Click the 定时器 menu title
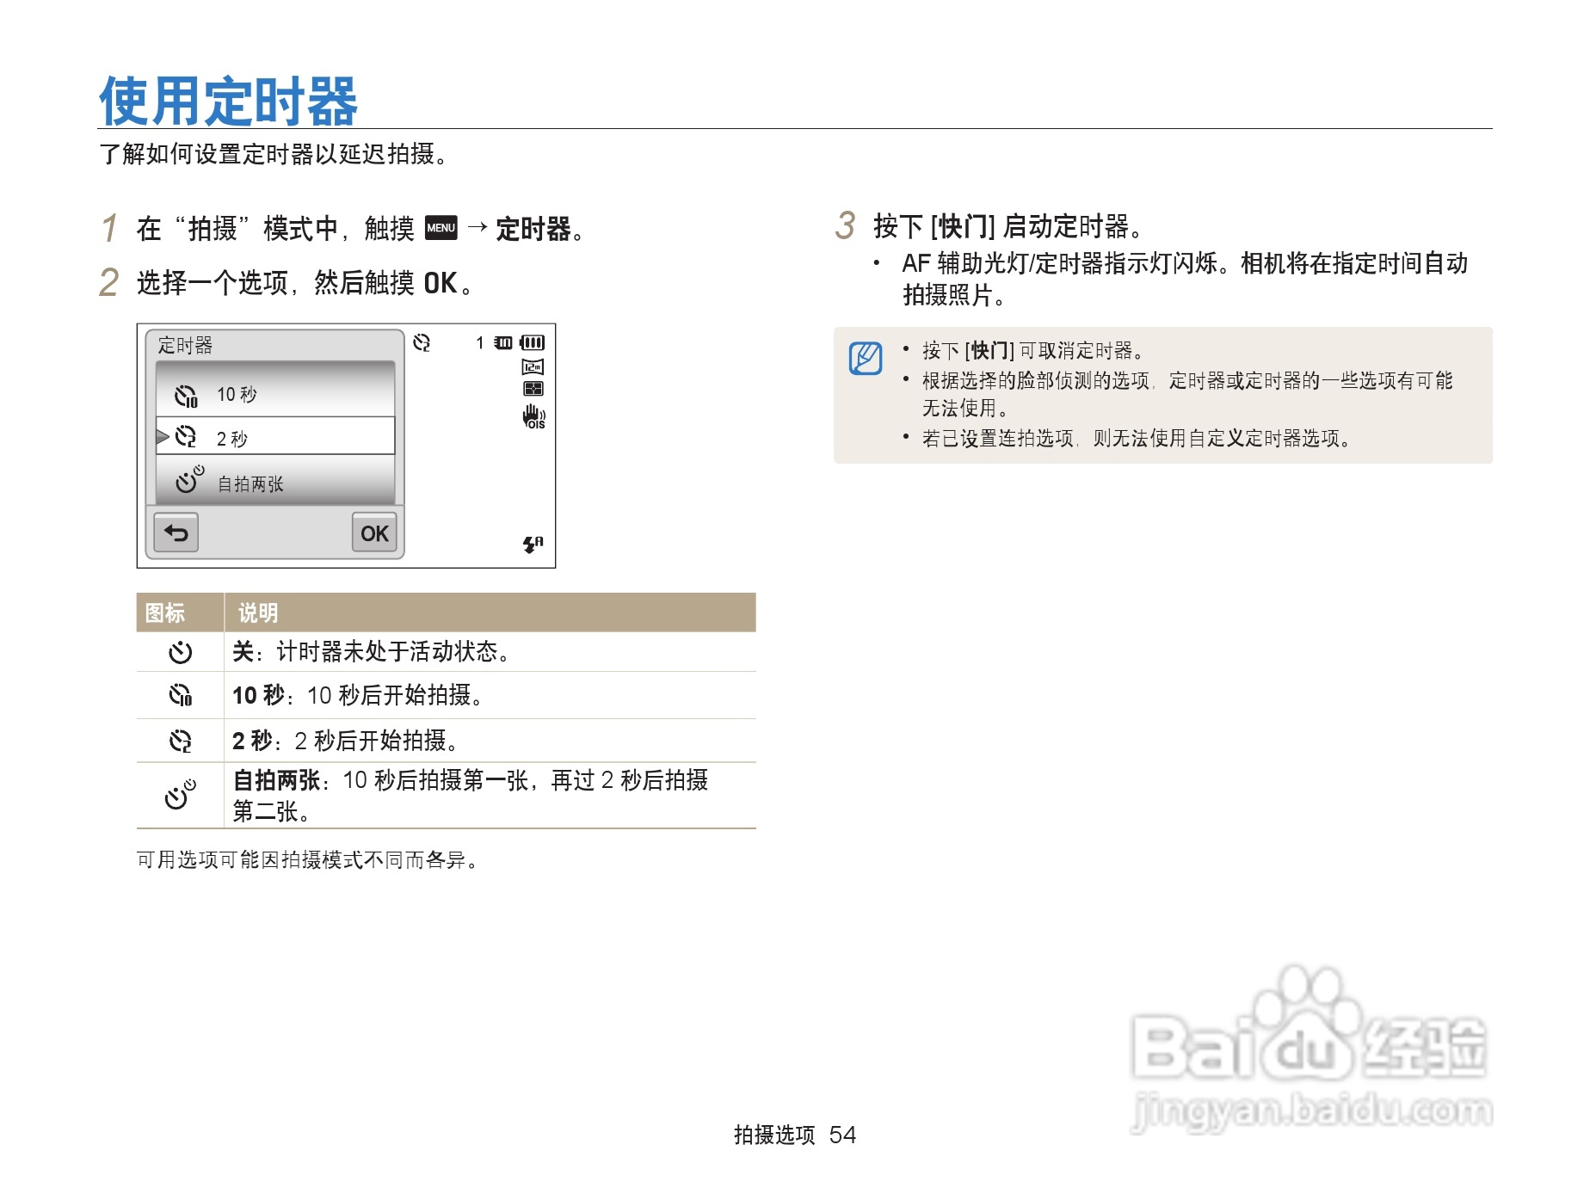This screenshot has width=1590, height=1200. tap(185, 345)
